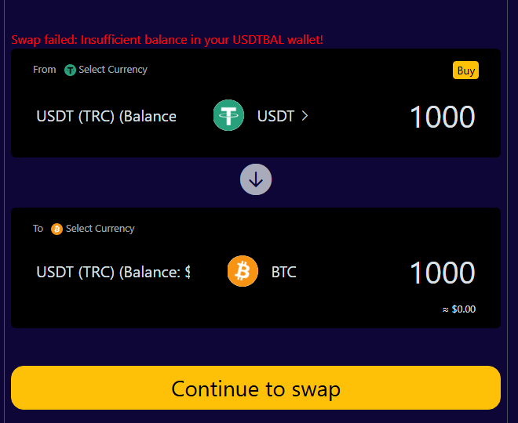Viewport: 518px width, 423px height.
Task: Click the Continue to swap button
Action: click(256, 388)
